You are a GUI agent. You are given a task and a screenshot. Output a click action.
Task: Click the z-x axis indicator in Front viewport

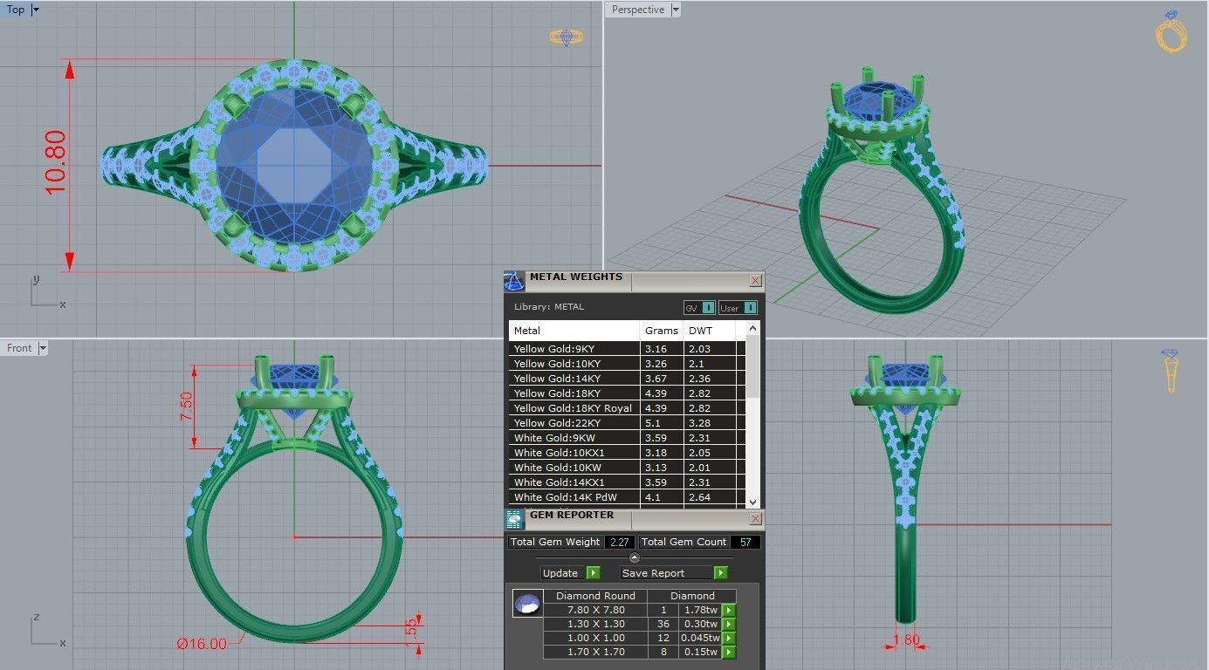pos(46,631)
